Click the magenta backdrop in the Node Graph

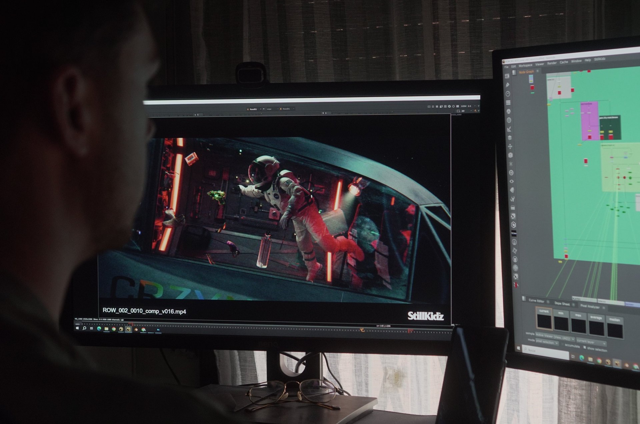(589, 121)
